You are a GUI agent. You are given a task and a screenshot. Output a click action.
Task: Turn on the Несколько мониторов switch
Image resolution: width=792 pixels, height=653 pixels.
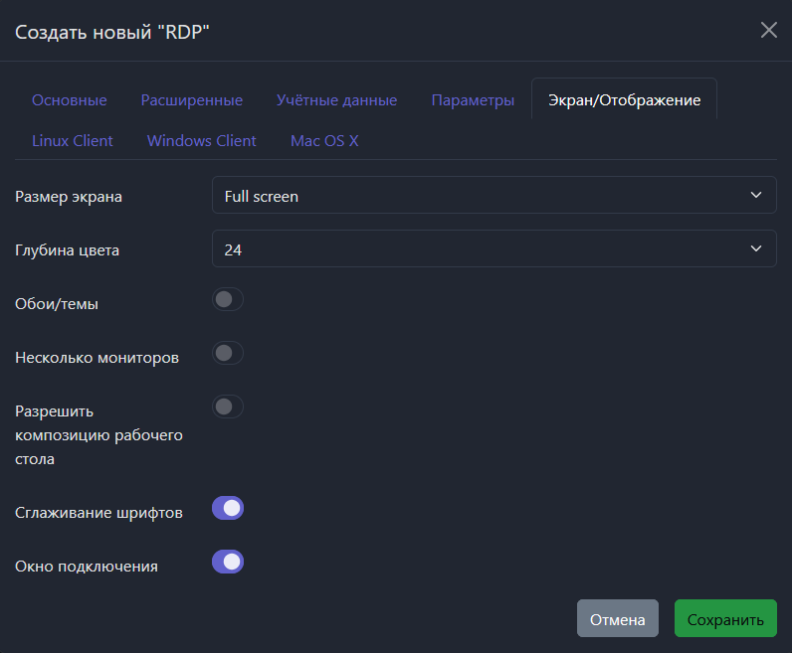point(228,353)
